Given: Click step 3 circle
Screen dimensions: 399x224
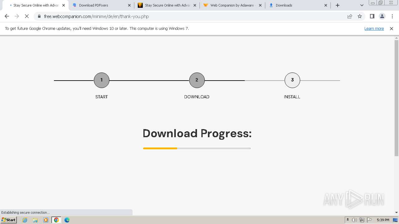Looking at the screenshot, I should pyautogui.click(x=292, y=80).
